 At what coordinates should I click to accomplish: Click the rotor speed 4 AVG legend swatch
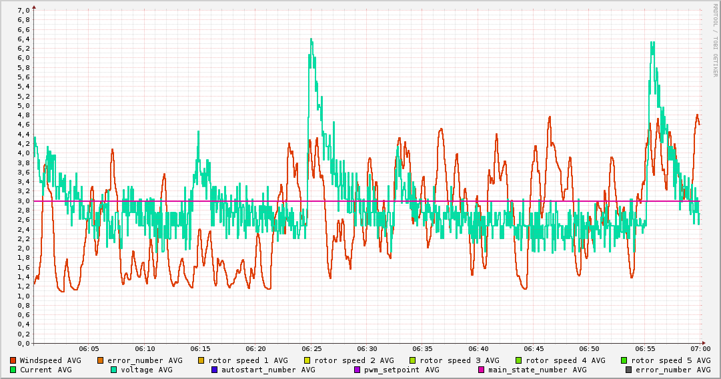519,360
